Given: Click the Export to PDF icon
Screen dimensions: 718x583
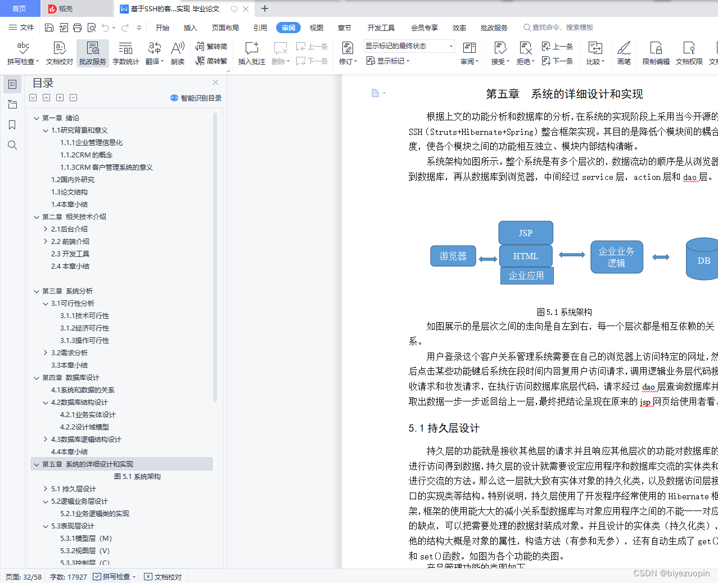Looking at the screenshot, I should 63,28.
